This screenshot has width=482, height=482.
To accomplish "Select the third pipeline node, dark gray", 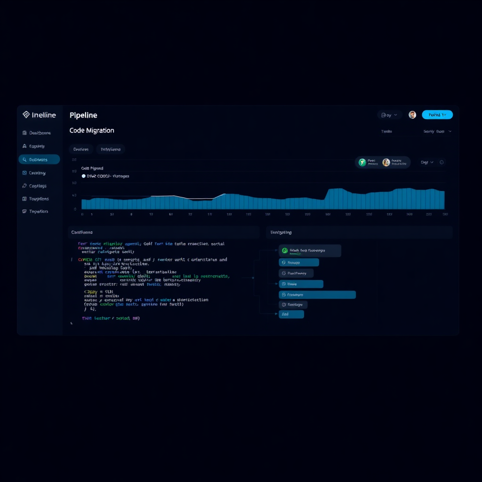I will coord(296,273).
